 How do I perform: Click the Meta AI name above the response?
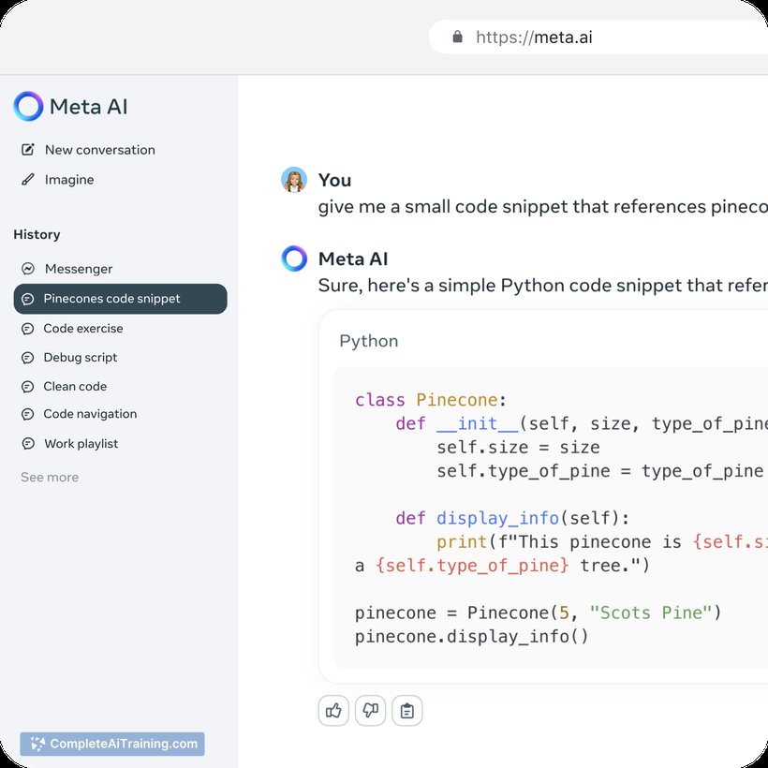353,259
